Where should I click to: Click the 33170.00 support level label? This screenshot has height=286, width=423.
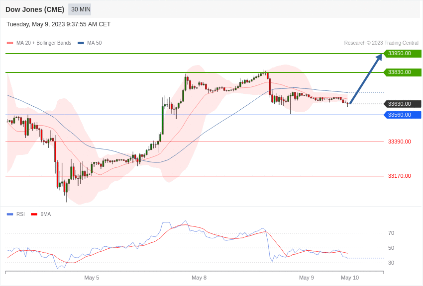tap(400, 176)
